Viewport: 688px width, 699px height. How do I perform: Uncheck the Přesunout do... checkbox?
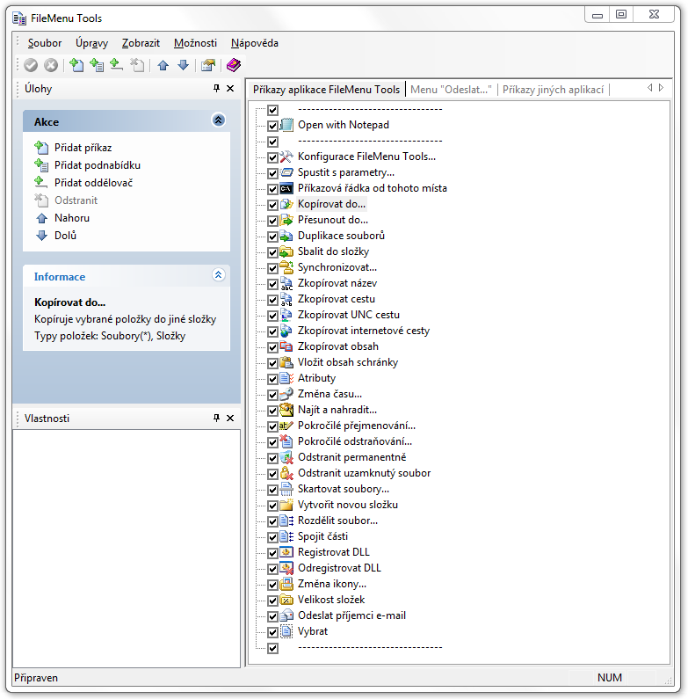tap(272, 220)
